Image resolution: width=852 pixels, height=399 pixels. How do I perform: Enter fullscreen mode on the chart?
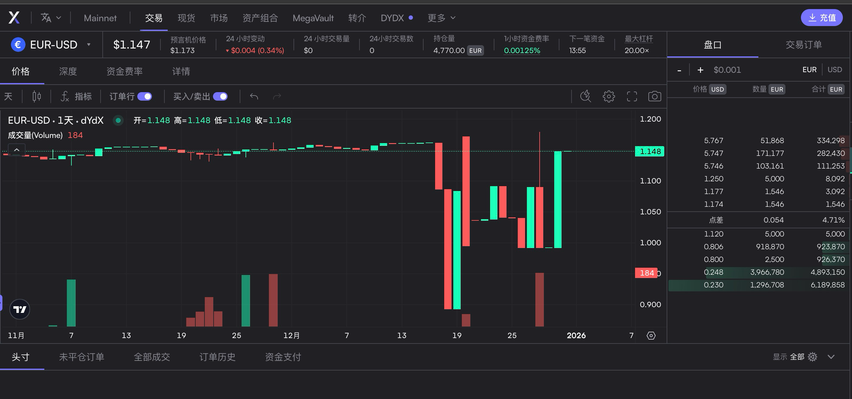632,96
